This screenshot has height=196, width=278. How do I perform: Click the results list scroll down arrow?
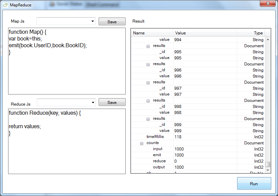268,170
